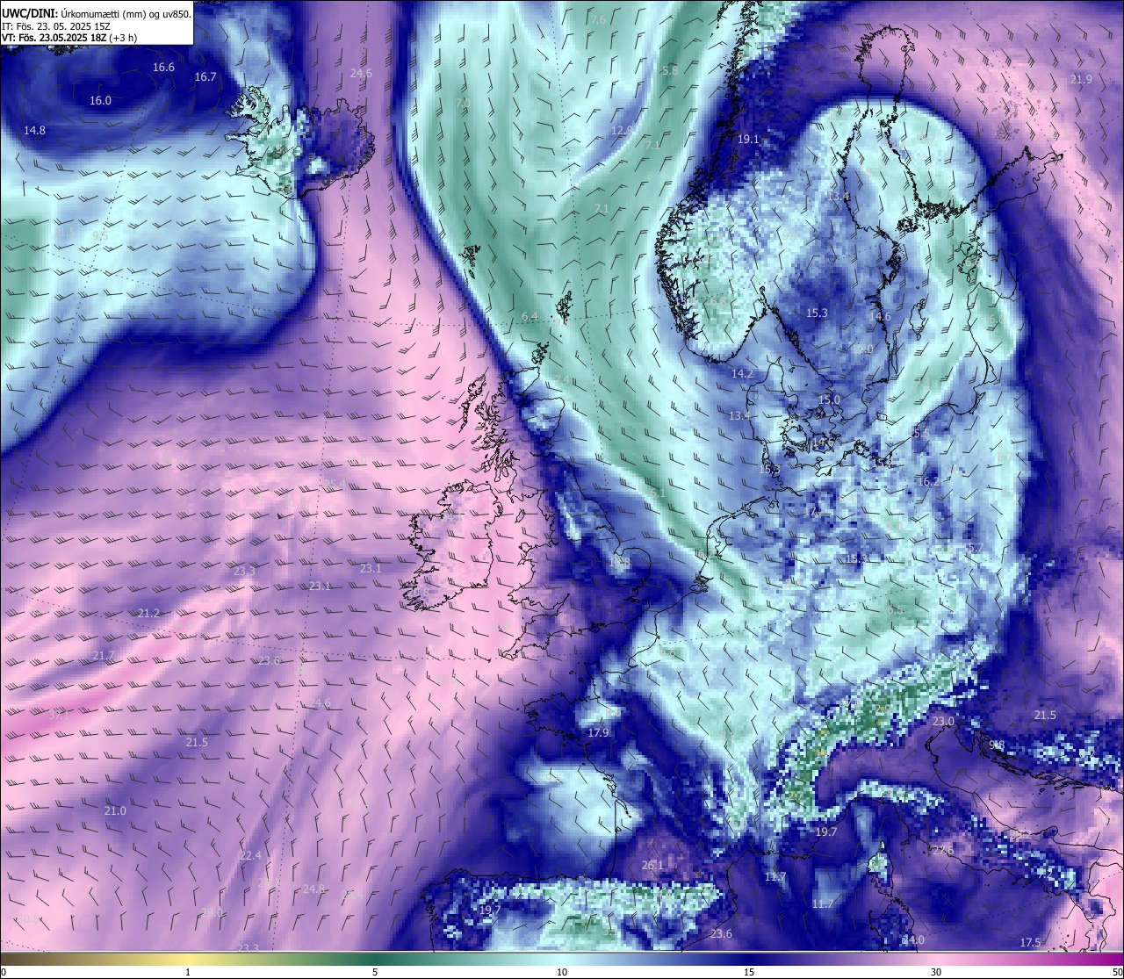Click the 'VT: Fös. 23.05.2025 18Z (+3 h)' line
1124x979 pixels.
69,38
